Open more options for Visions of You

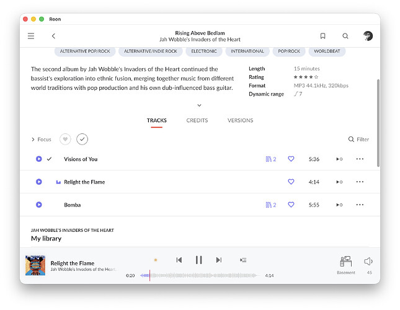click(360, 159)
